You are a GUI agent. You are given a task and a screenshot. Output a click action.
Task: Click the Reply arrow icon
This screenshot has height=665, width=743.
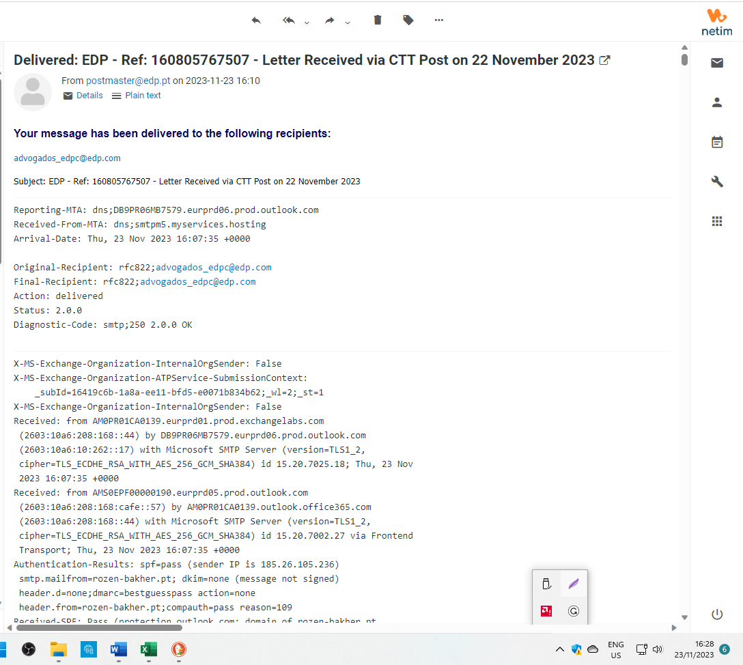pos(256,20)
